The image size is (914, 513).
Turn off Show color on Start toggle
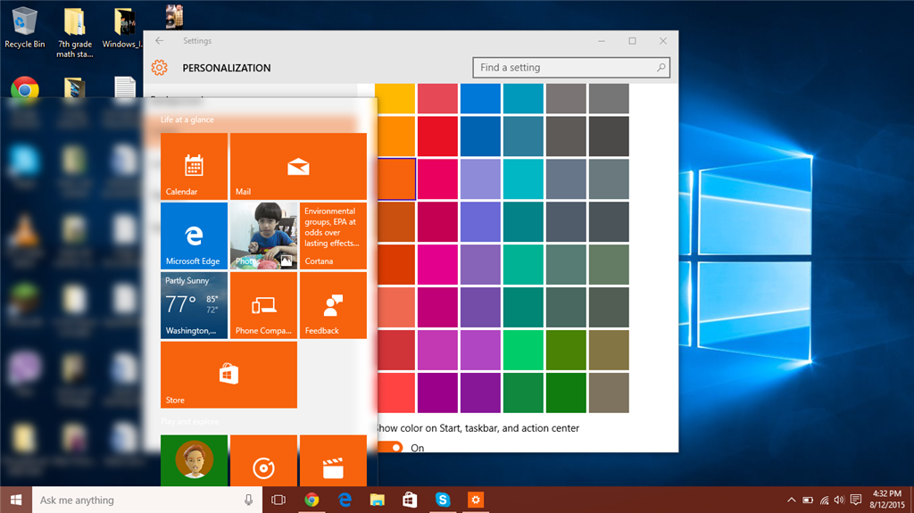(390, 448)
